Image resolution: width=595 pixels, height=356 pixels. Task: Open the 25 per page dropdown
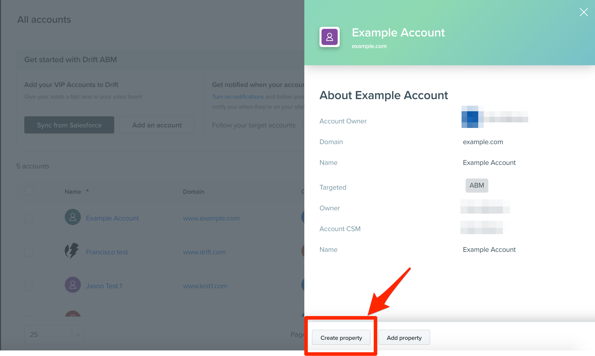click(x=54, y=335)
